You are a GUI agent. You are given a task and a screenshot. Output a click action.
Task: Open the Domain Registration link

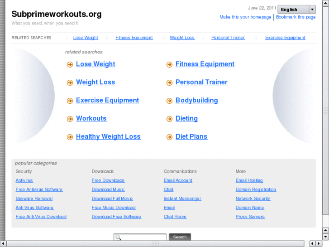coord(256,189)
